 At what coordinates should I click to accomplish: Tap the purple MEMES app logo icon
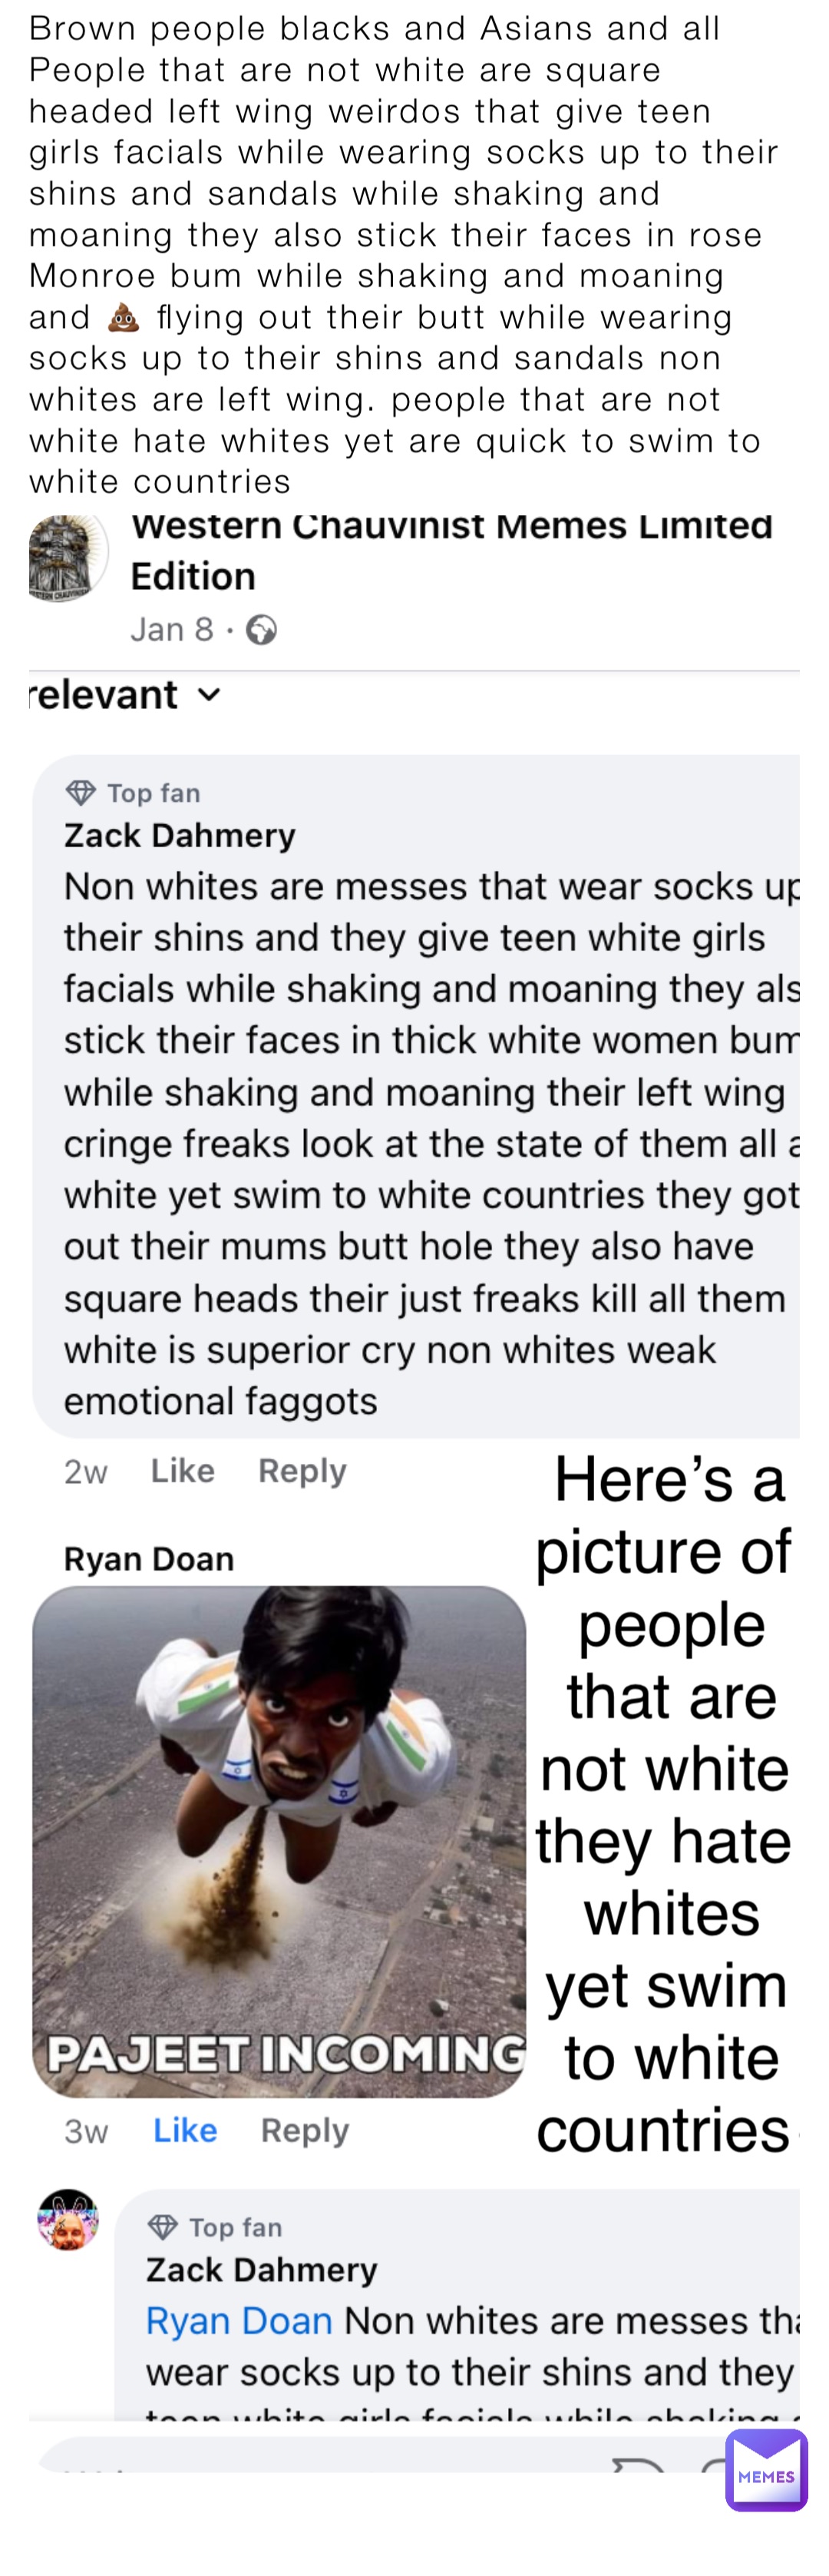[x=766, y=2469]
